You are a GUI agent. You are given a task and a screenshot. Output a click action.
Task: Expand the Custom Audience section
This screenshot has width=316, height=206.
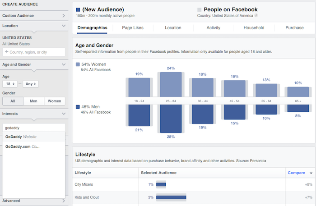pyautogui.click(x=34, y=15)
